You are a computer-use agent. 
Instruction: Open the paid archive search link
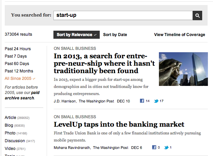[x=22, y=95]
